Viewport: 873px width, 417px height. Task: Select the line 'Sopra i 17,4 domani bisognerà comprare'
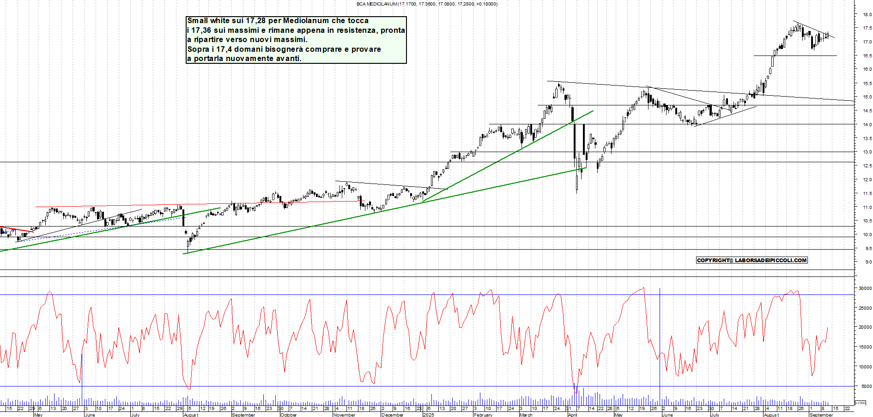(284, 49)
